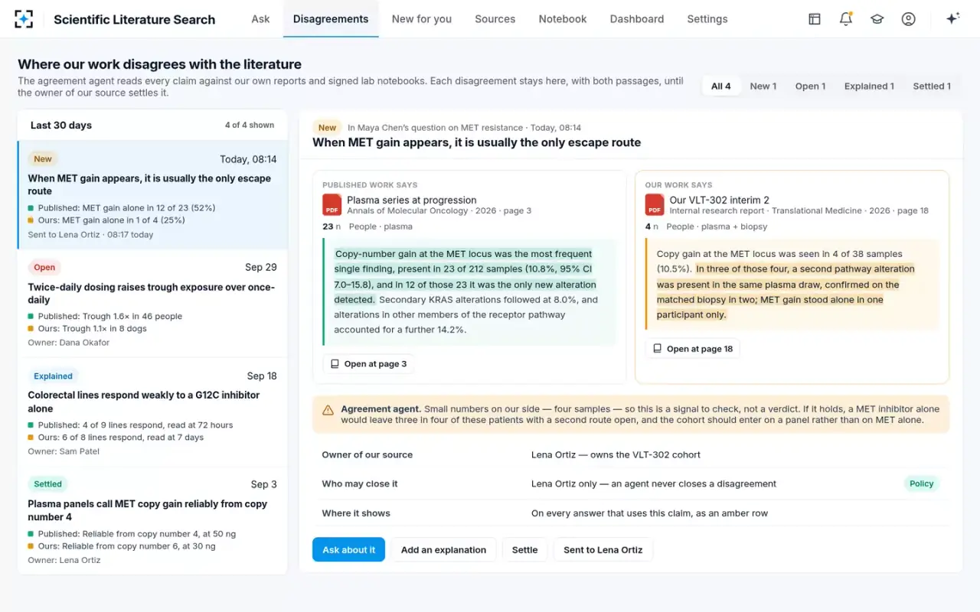The width and height of the screenshot is (980, 612).
Task: Open the layout panel icon in header
Action: pos(815,19)
